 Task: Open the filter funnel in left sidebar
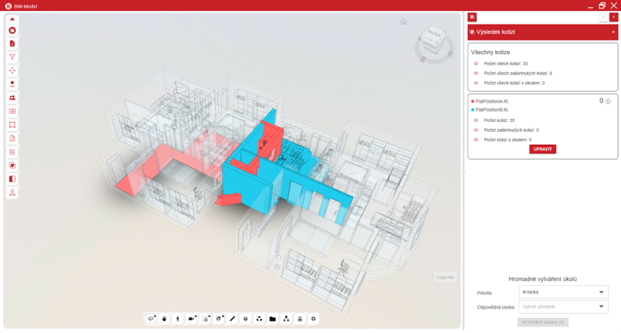pos(12,57)
